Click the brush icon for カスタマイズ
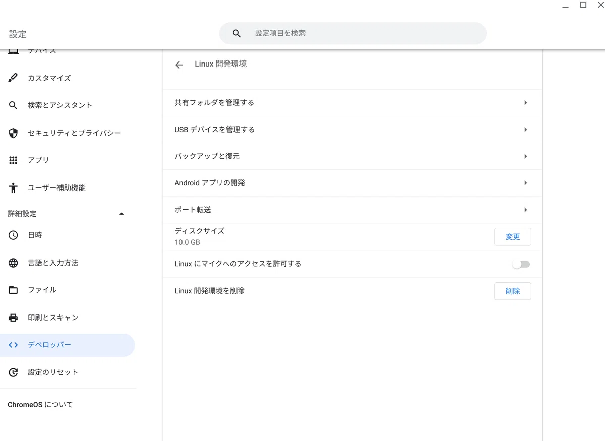This screenshot has width=605, height=441. pos(13,78)
